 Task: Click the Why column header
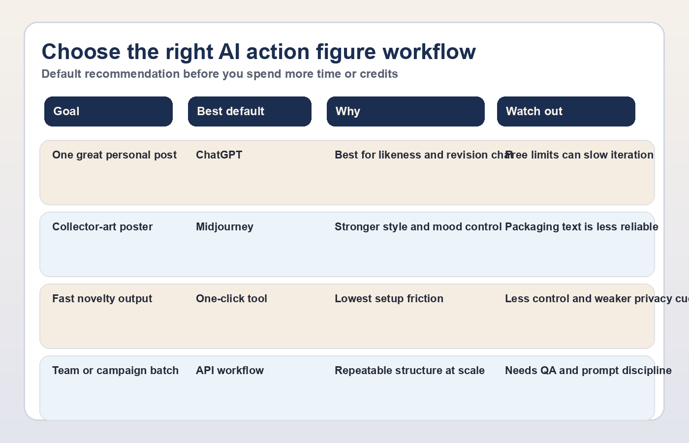[x=406, y=111]
